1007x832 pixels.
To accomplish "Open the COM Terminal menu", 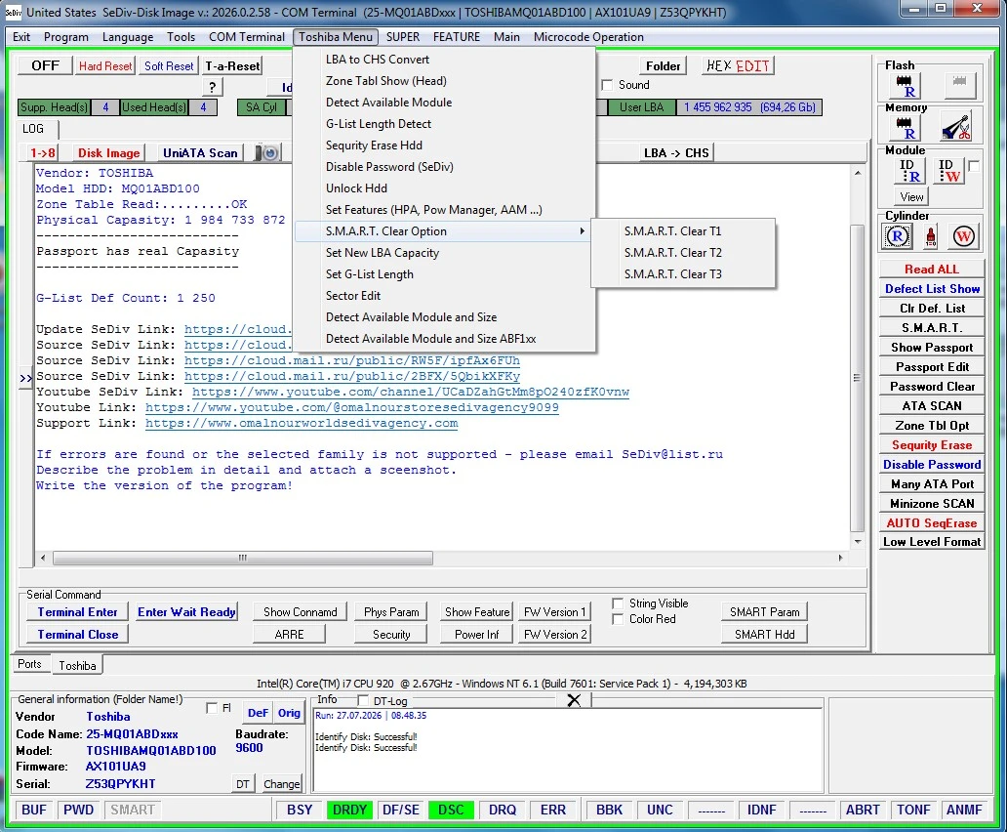I will pyautogui.click(x=247, y=37).
